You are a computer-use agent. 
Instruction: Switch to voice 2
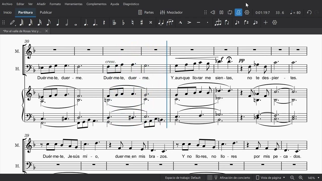[x=246, y=22]
